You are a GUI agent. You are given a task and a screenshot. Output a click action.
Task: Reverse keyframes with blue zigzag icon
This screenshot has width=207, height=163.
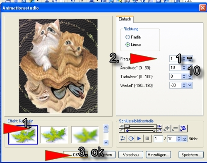pos(183,128)
